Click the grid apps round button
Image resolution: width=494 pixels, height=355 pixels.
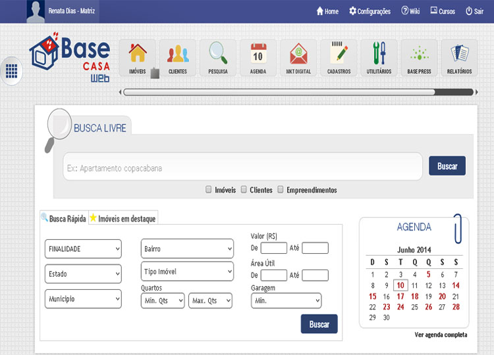(11, 71)
